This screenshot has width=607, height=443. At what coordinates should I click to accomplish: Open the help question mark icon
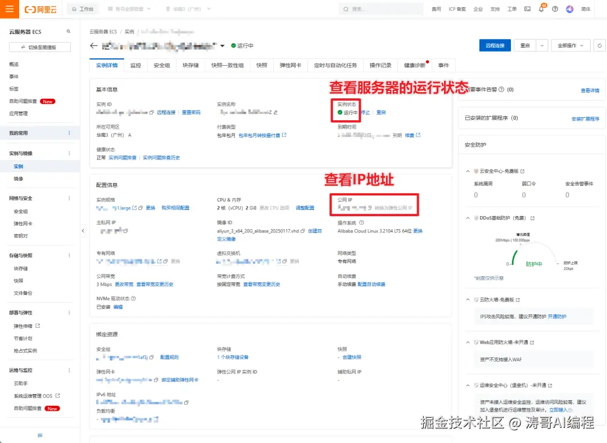[x=555, y=9]
